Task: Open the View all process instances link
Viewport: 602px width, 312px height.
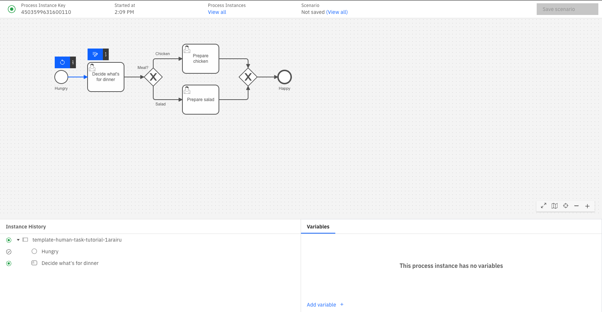Action: [217, 12]
